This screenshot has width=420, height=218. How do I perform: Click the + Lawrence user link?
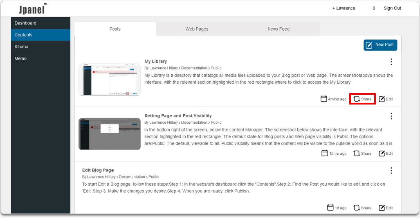(x=344, y=8)
